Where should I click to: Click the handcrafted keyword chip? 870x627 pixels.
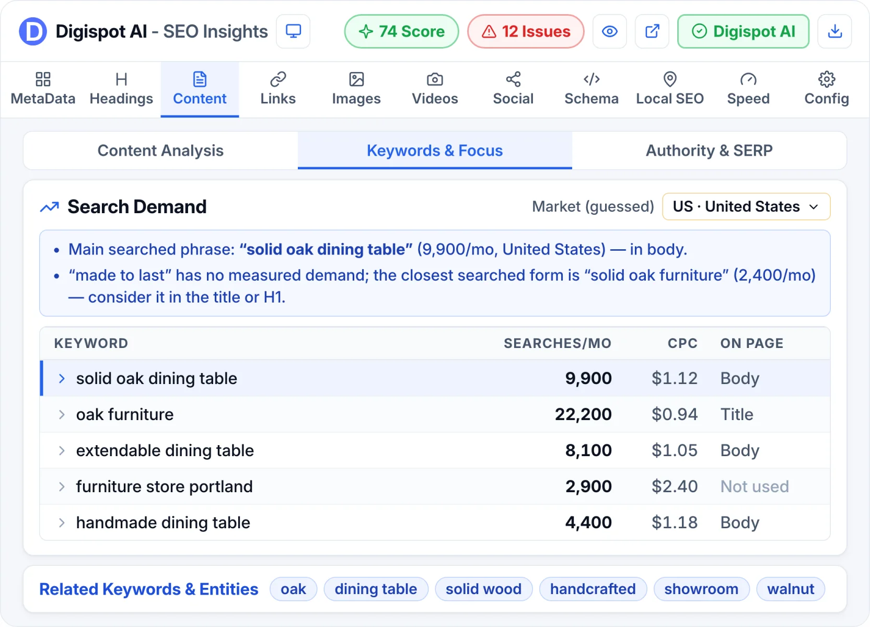[593, 589]
